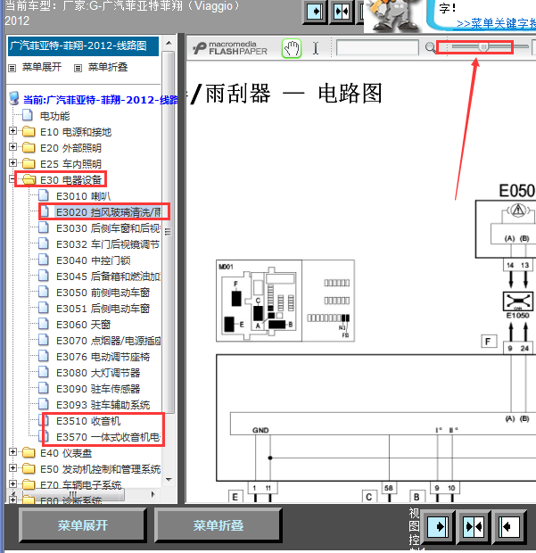
Task: Click the tree horizontal scroll-right arrow
Action: (153, 494)
